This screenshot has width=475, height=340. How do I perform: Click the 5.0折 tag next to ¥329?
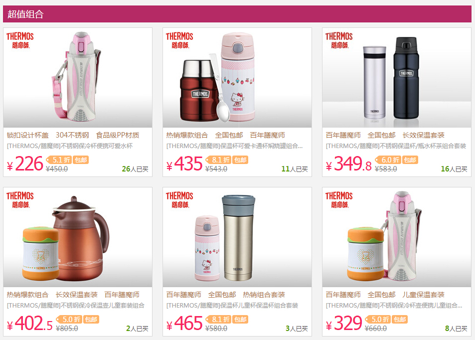point(378,319)
